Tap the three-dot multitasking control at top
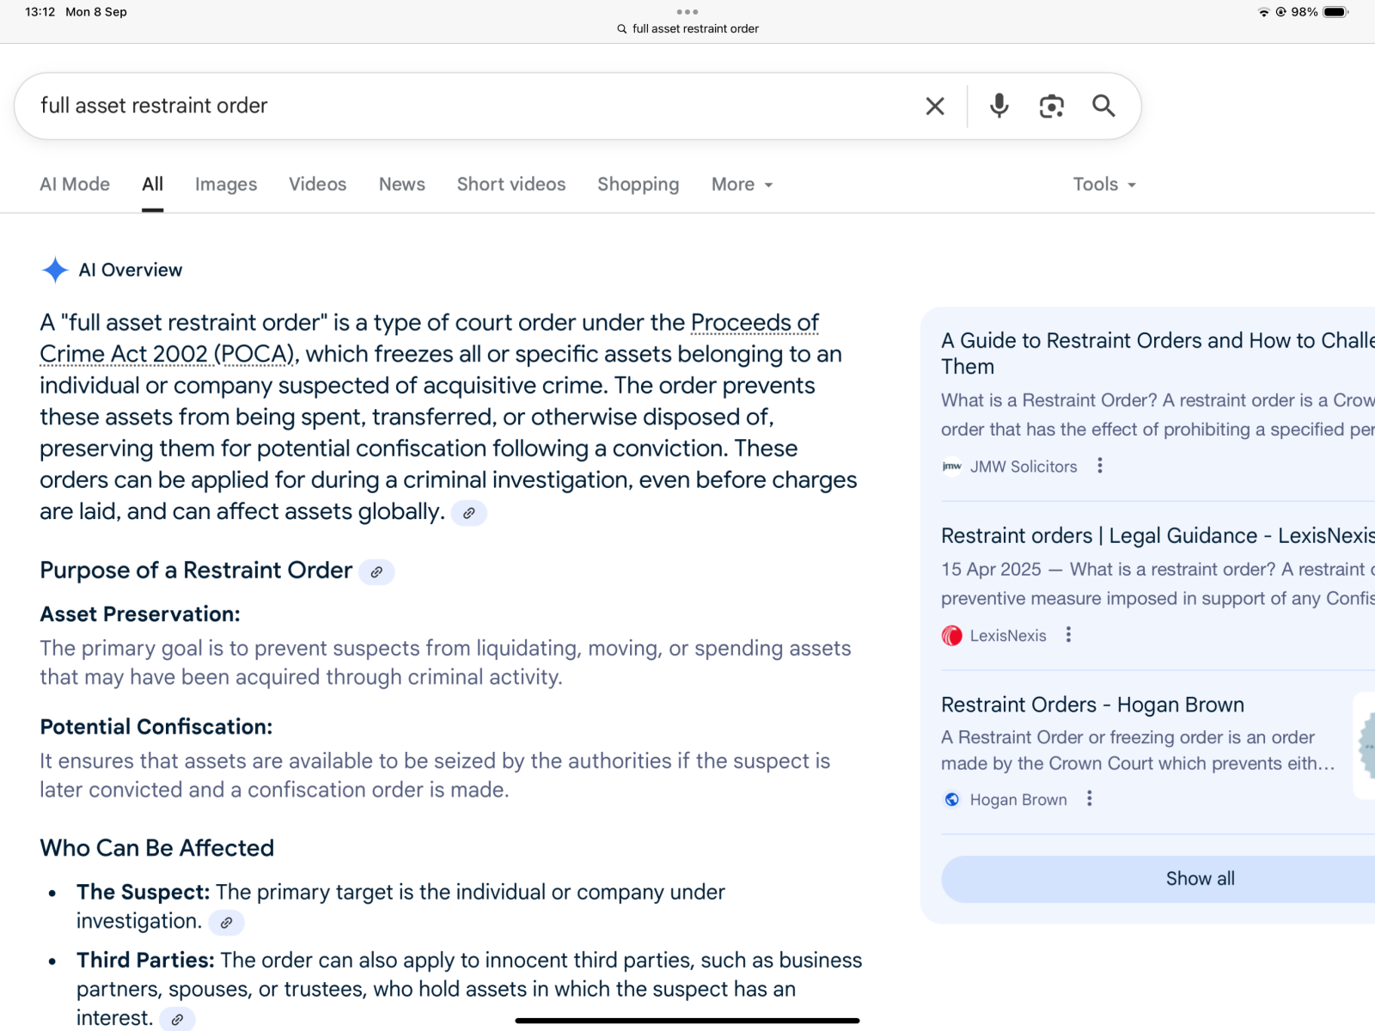The image size is (1375, 1031). [687, 12]
